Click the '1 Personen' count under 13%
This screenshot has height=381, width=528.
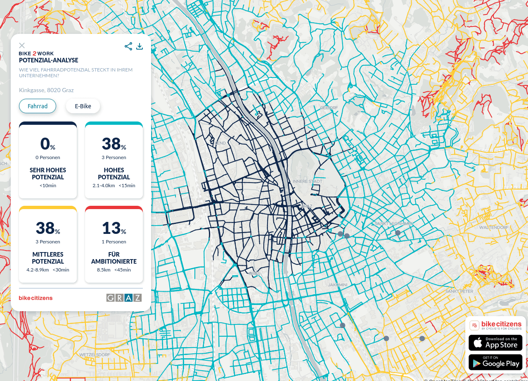114,242
